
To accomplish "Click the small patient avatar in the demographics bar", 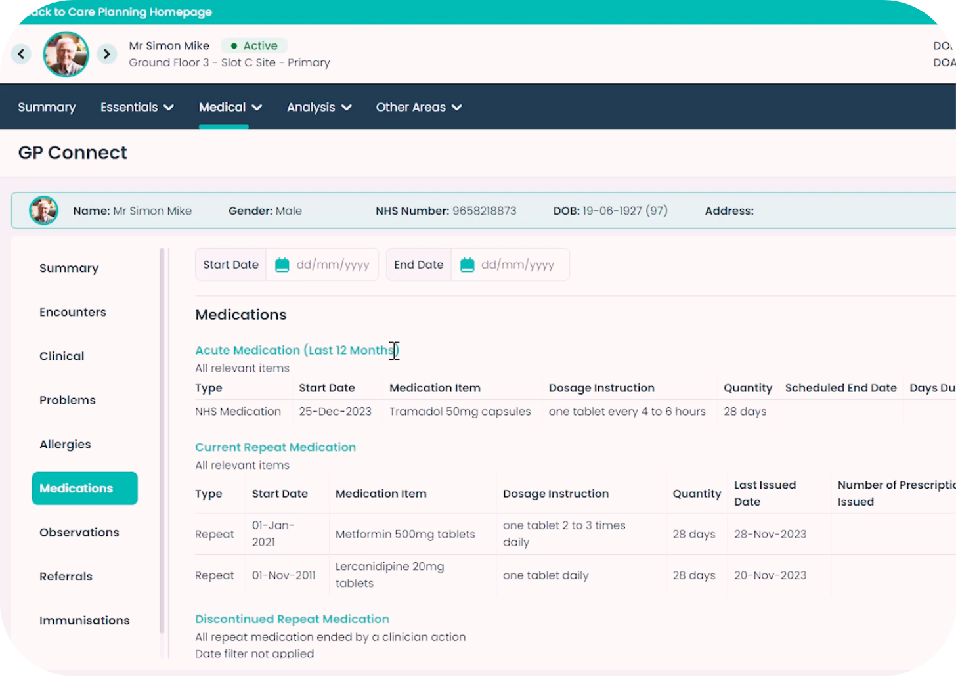I will pos(43,210).
